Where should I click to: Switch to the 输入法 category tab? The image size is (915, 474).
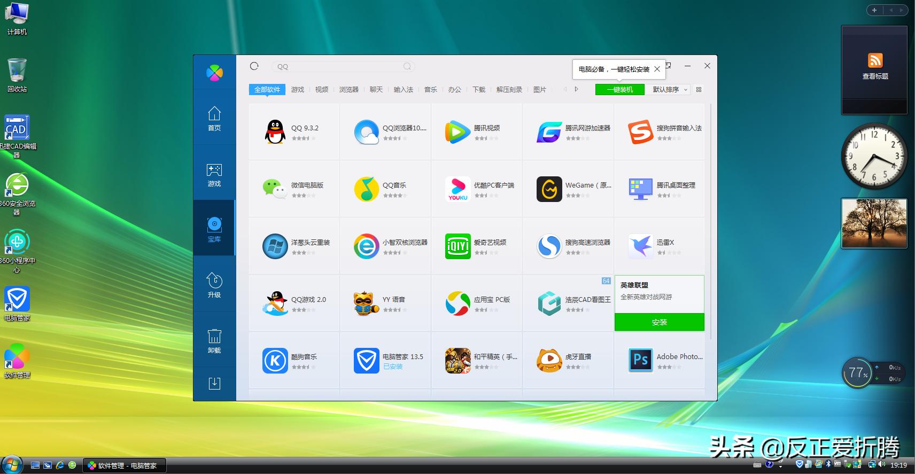[404, 89]
